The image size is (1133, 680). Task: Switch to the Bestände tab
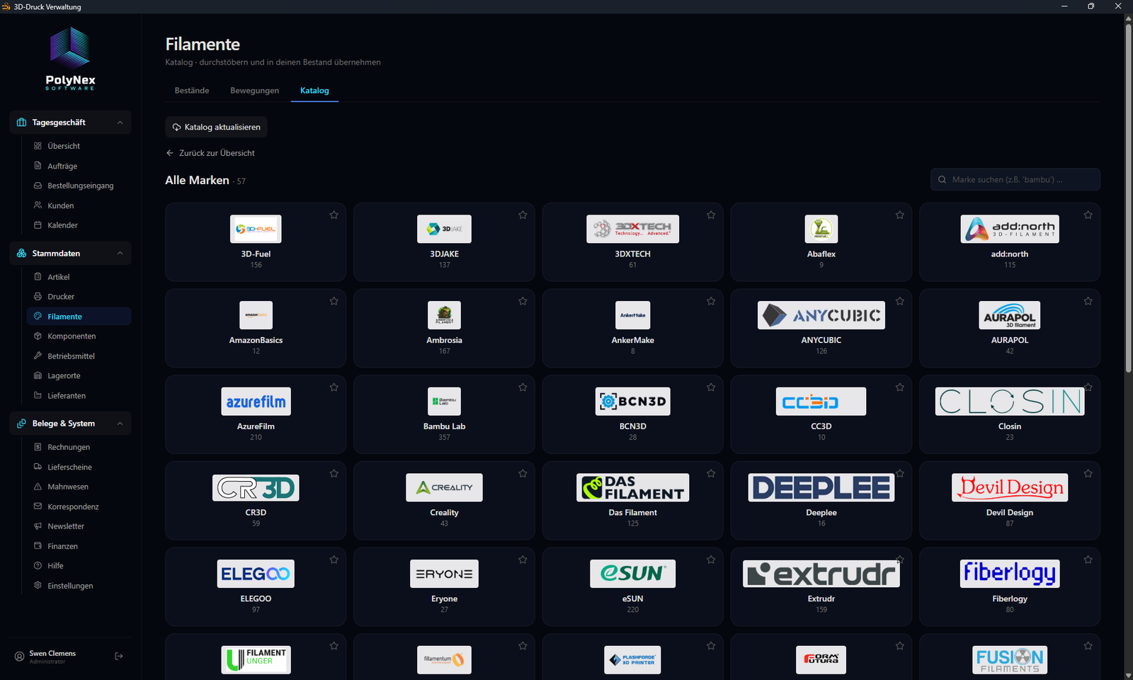[x=192, y=91]
